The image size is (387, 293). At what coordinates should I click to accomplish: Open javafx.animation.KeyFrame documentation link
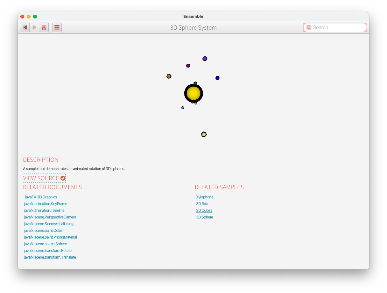point(46,204)
